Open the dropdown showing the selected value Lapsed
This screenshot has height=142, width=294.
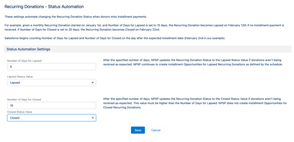click(x=49, y=83)
